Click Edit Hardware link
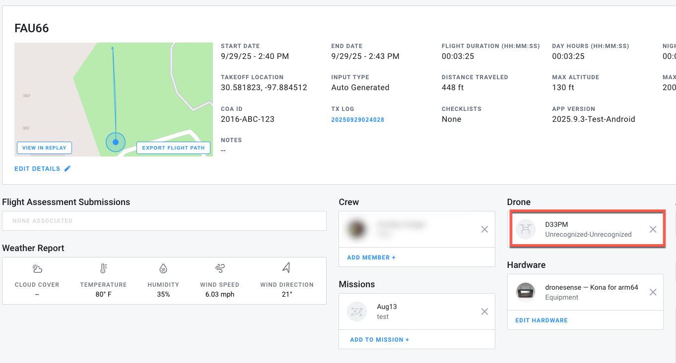The width and height of the screenshot is (676, 363). coord(541,320)
